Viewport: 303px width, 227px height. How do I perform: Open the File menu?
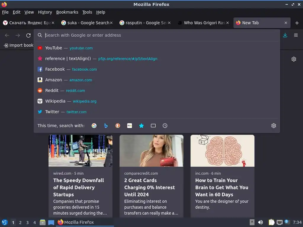coord(5,12)
